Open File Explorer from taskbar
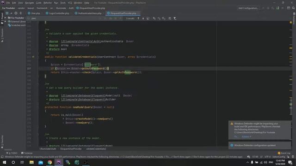This screenshot has height=166, width=296. [x=31, y=162]
